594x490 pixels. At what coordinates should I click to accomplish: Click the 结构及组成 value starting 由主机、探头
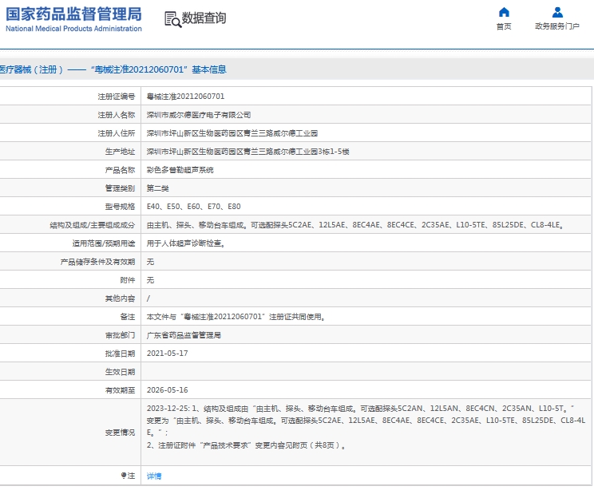tap(355, 225)
